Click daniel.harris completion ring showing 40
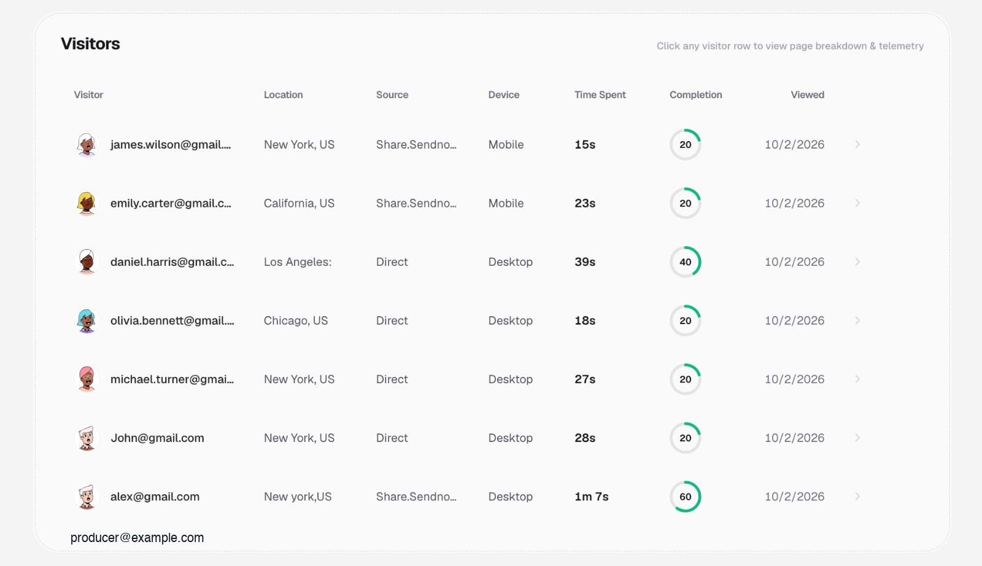Viewport: 982px width, 566px height. tap(686, 262)
